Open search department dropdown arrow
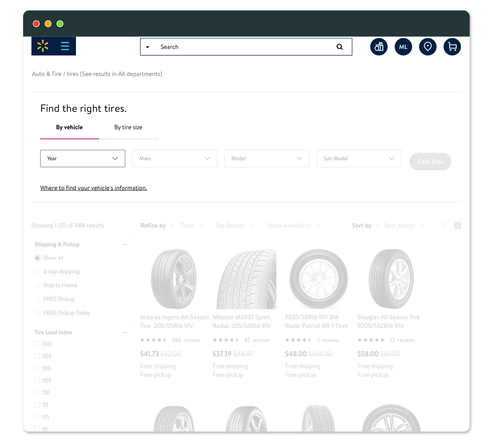492x445 pixels. pyautogui.click(x=148, y=47)
